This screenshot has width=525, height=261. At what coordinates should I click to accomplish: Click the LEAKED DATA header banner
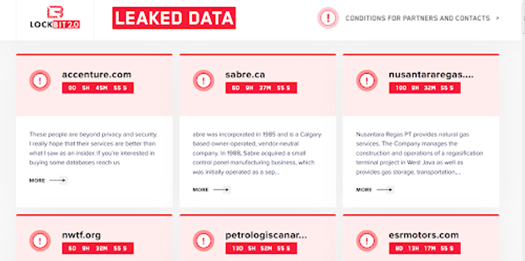[174, 18]
